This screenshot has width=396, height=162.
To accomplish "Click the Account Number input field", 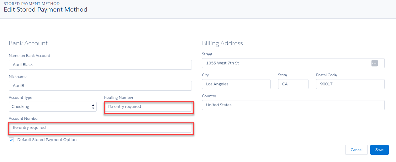I will click(x=100, y=128).
